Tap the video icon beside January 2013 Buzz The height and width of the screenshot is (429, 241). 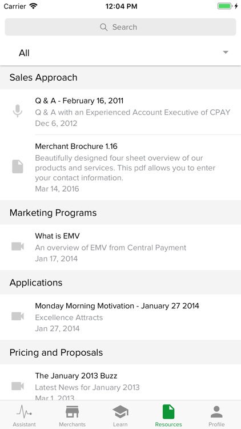[x=18, y=386]
